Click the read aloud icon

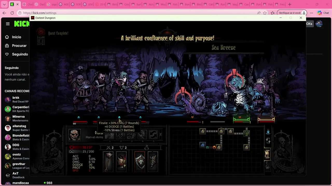pos(259,13)
